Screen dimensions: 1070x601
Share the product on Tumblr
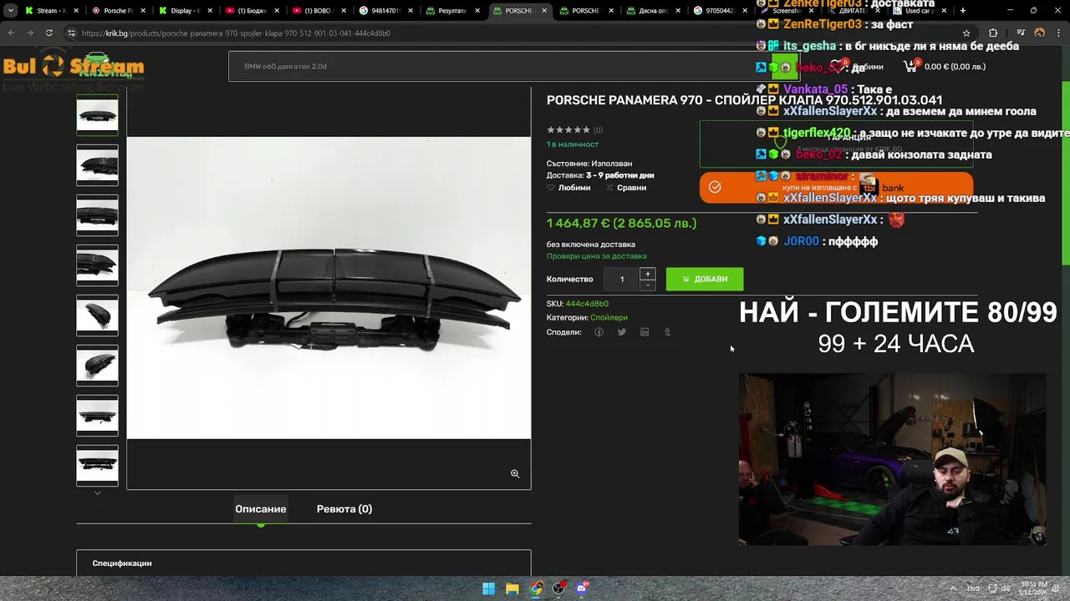click(667, 332)
